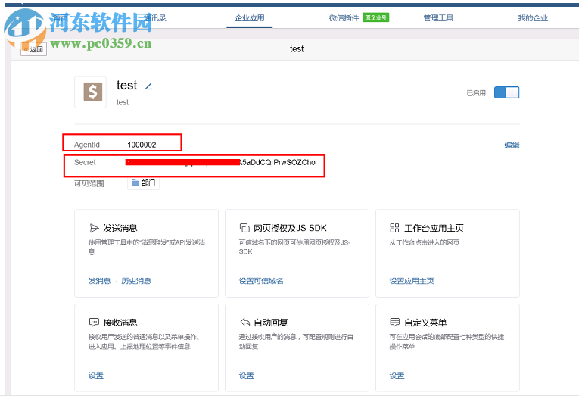This screenshot has height=396, width=579.
Task: Click the 网页授权及JS-SDK icon
Action: point(244,228)
